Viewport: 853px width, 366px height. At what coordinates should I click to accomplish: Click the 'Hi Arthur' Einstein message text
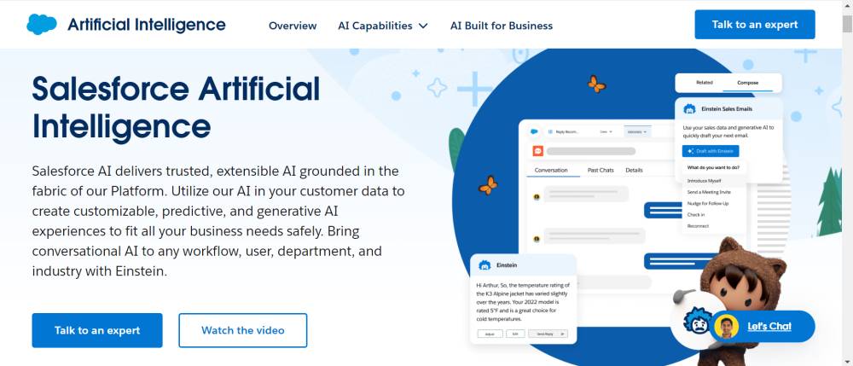[523, 302]
